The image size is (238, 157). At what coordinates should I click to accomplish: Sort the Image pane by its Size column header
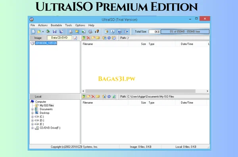pyautogui.click(x=138, y=44)
